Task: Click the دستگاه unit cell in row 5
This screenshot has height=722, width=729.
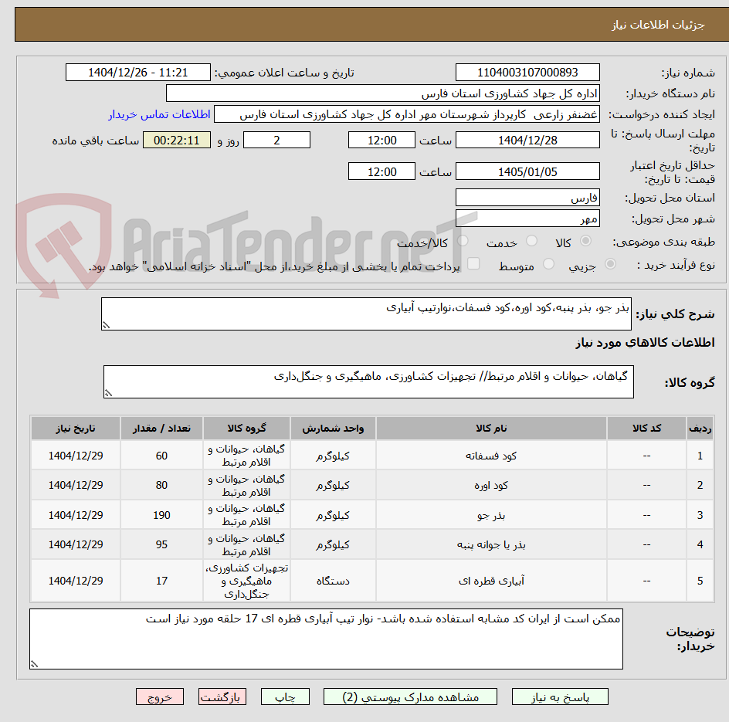Action: 333,581
